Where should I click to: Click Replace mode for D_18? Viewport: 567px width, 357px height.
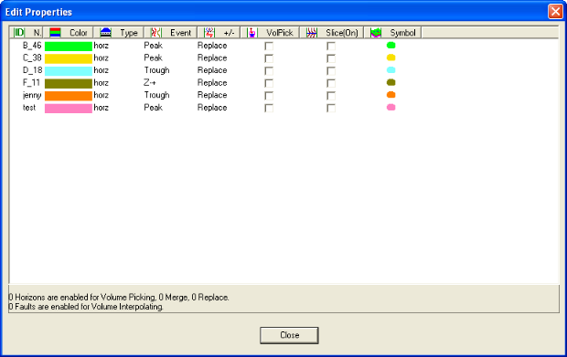(212, 70)
